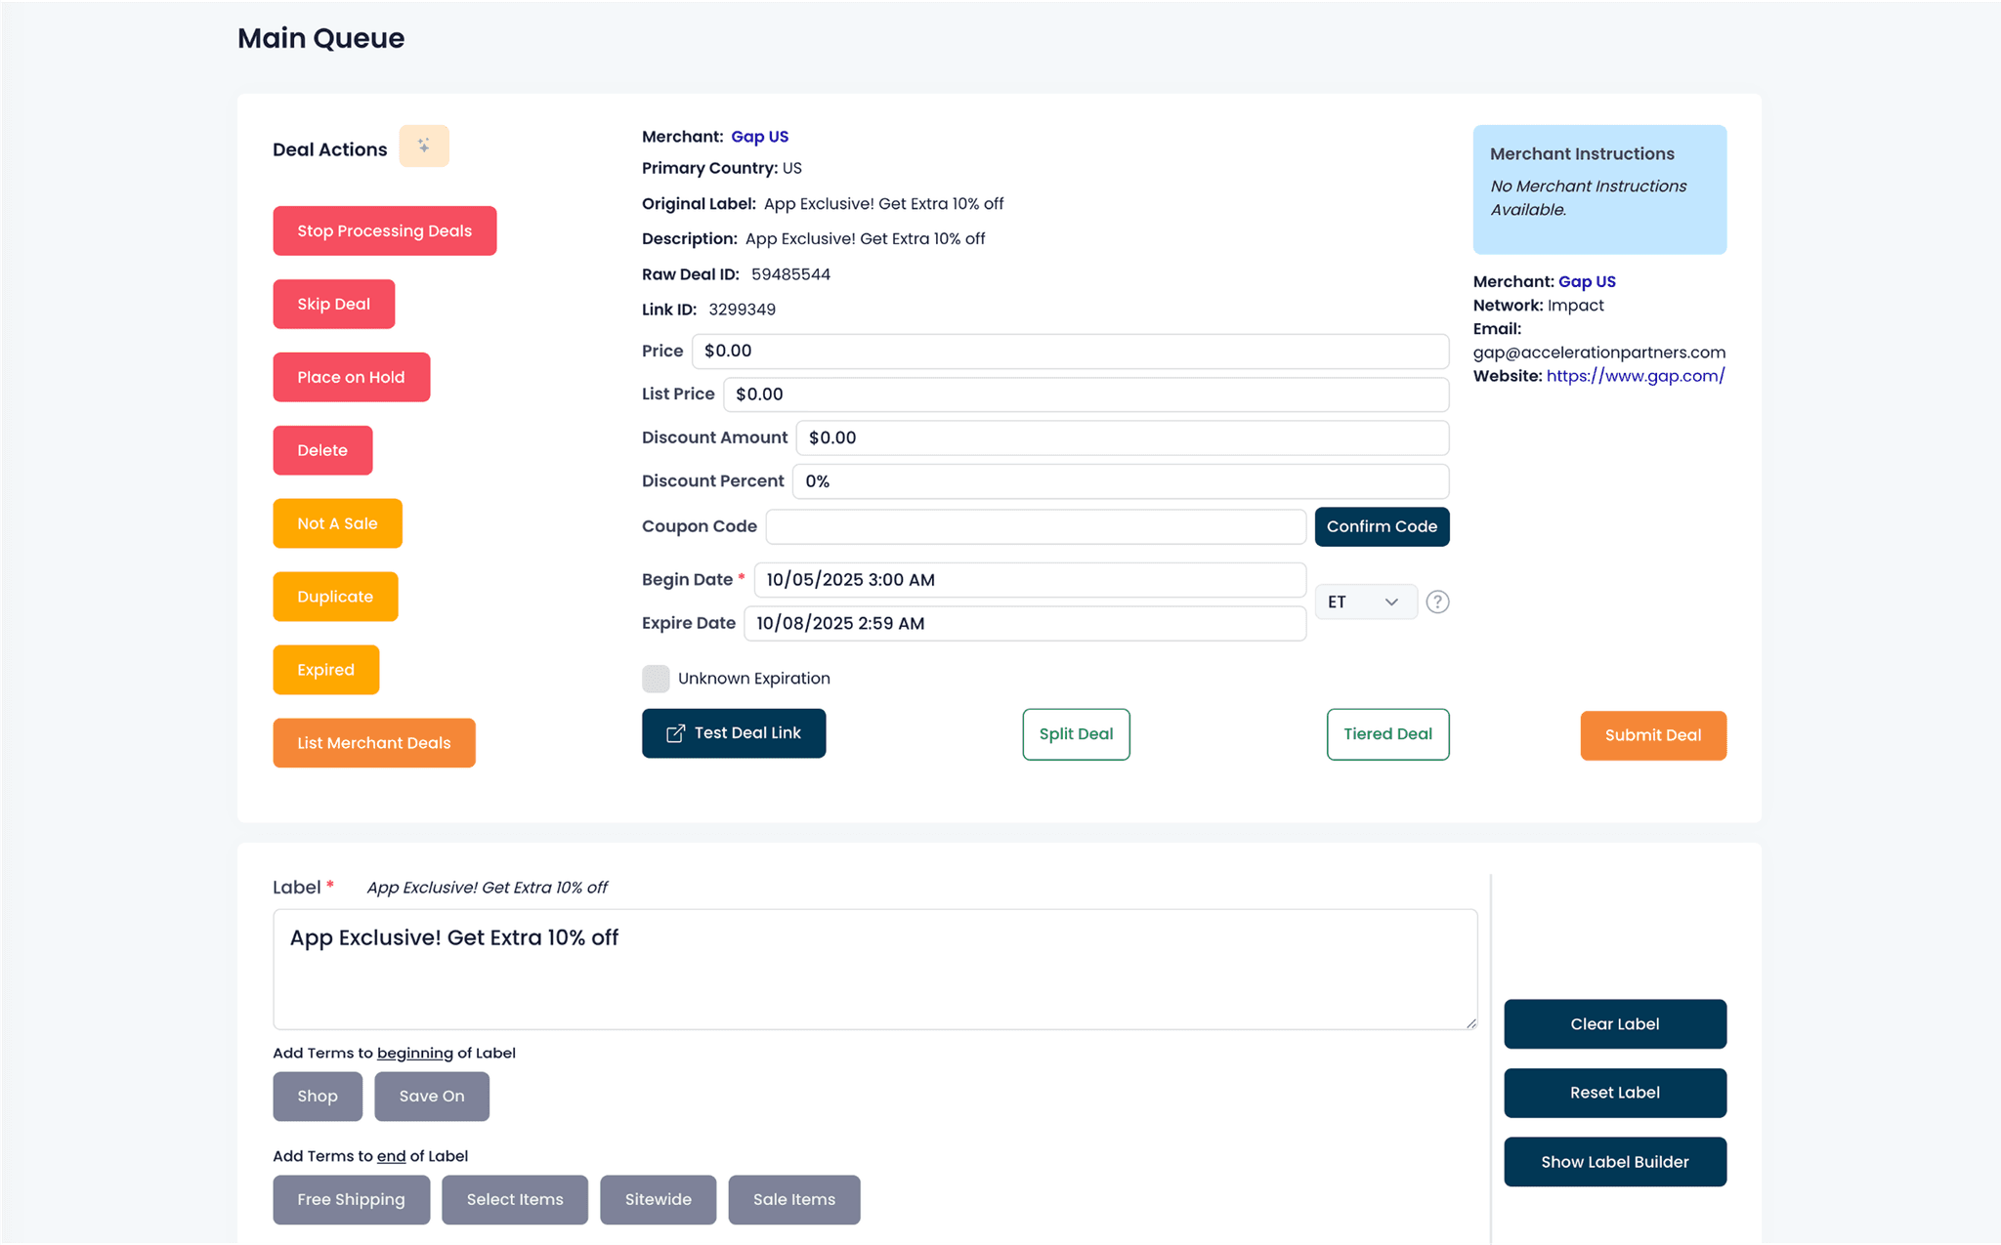Tick the Unknown Expiration checkbox

coord(656,679)
